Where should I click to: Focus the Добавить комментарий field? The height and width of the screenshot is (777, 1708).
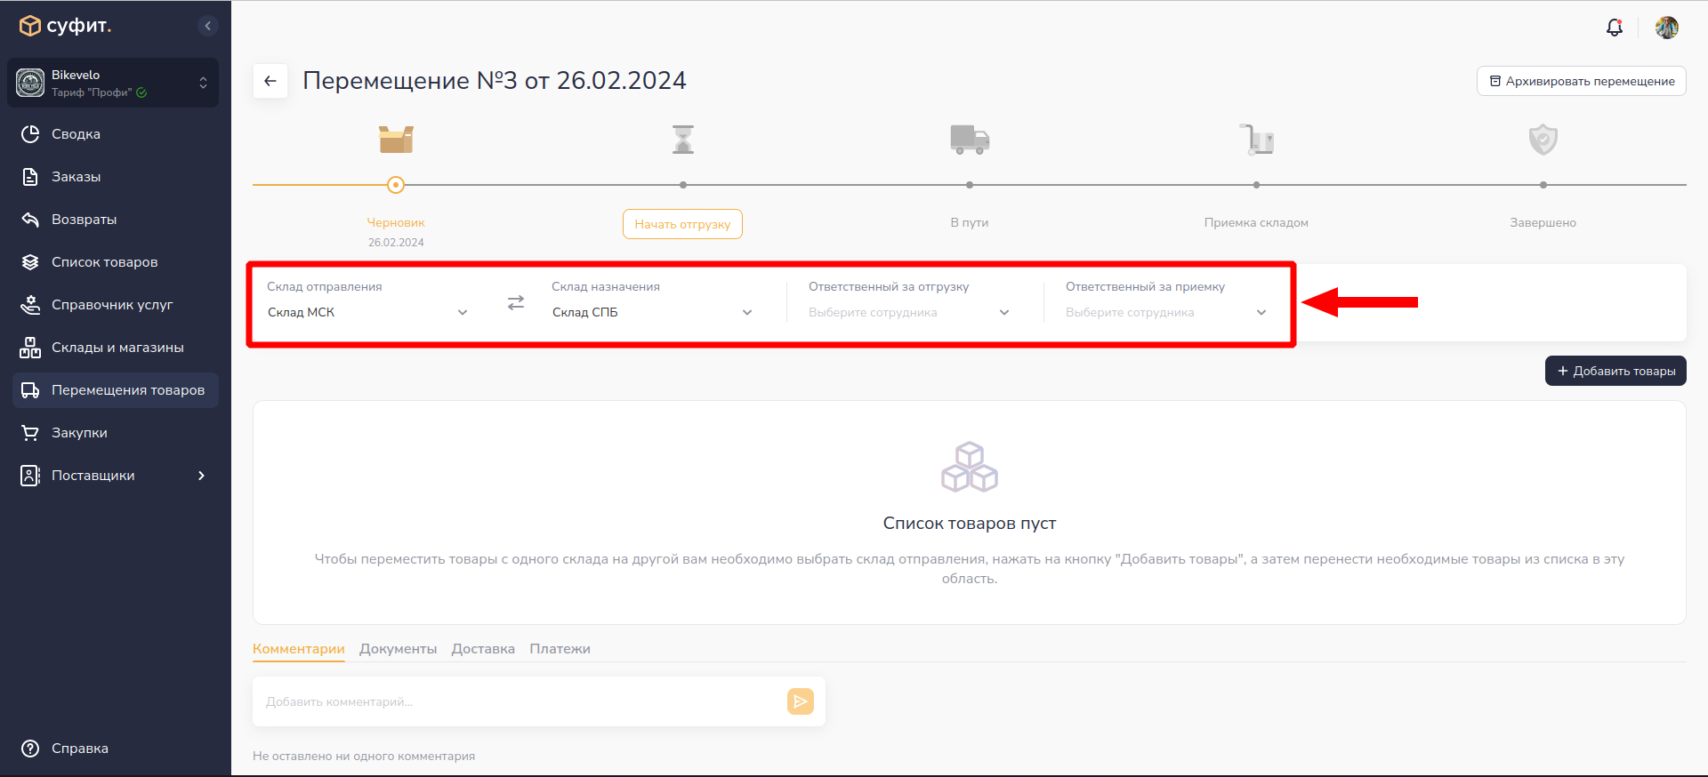(x=520, y=701)
